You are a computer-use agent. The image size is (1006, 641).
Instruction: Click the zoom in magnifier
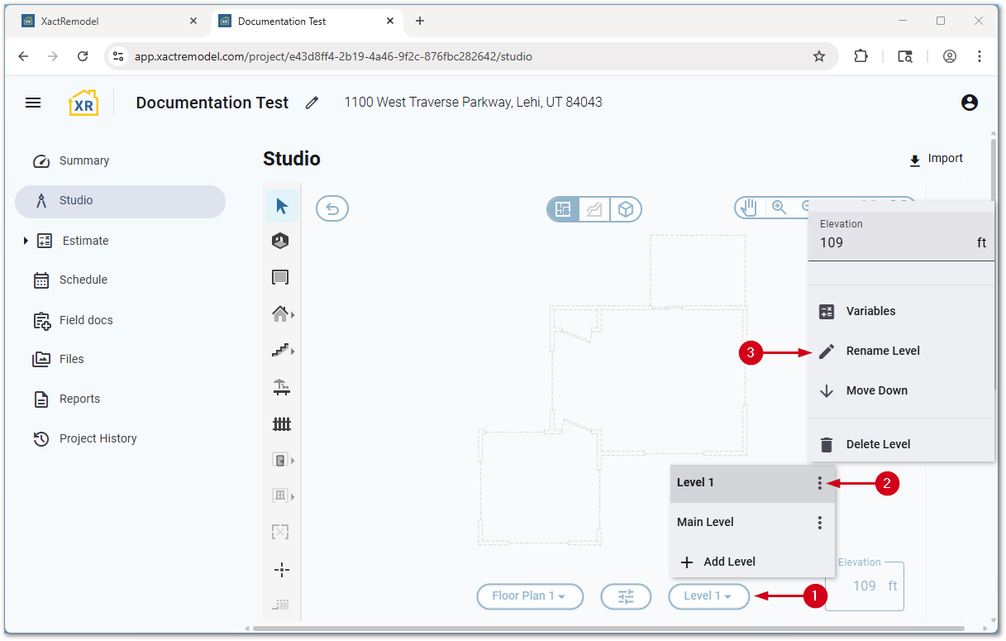(x=779, y=208)
